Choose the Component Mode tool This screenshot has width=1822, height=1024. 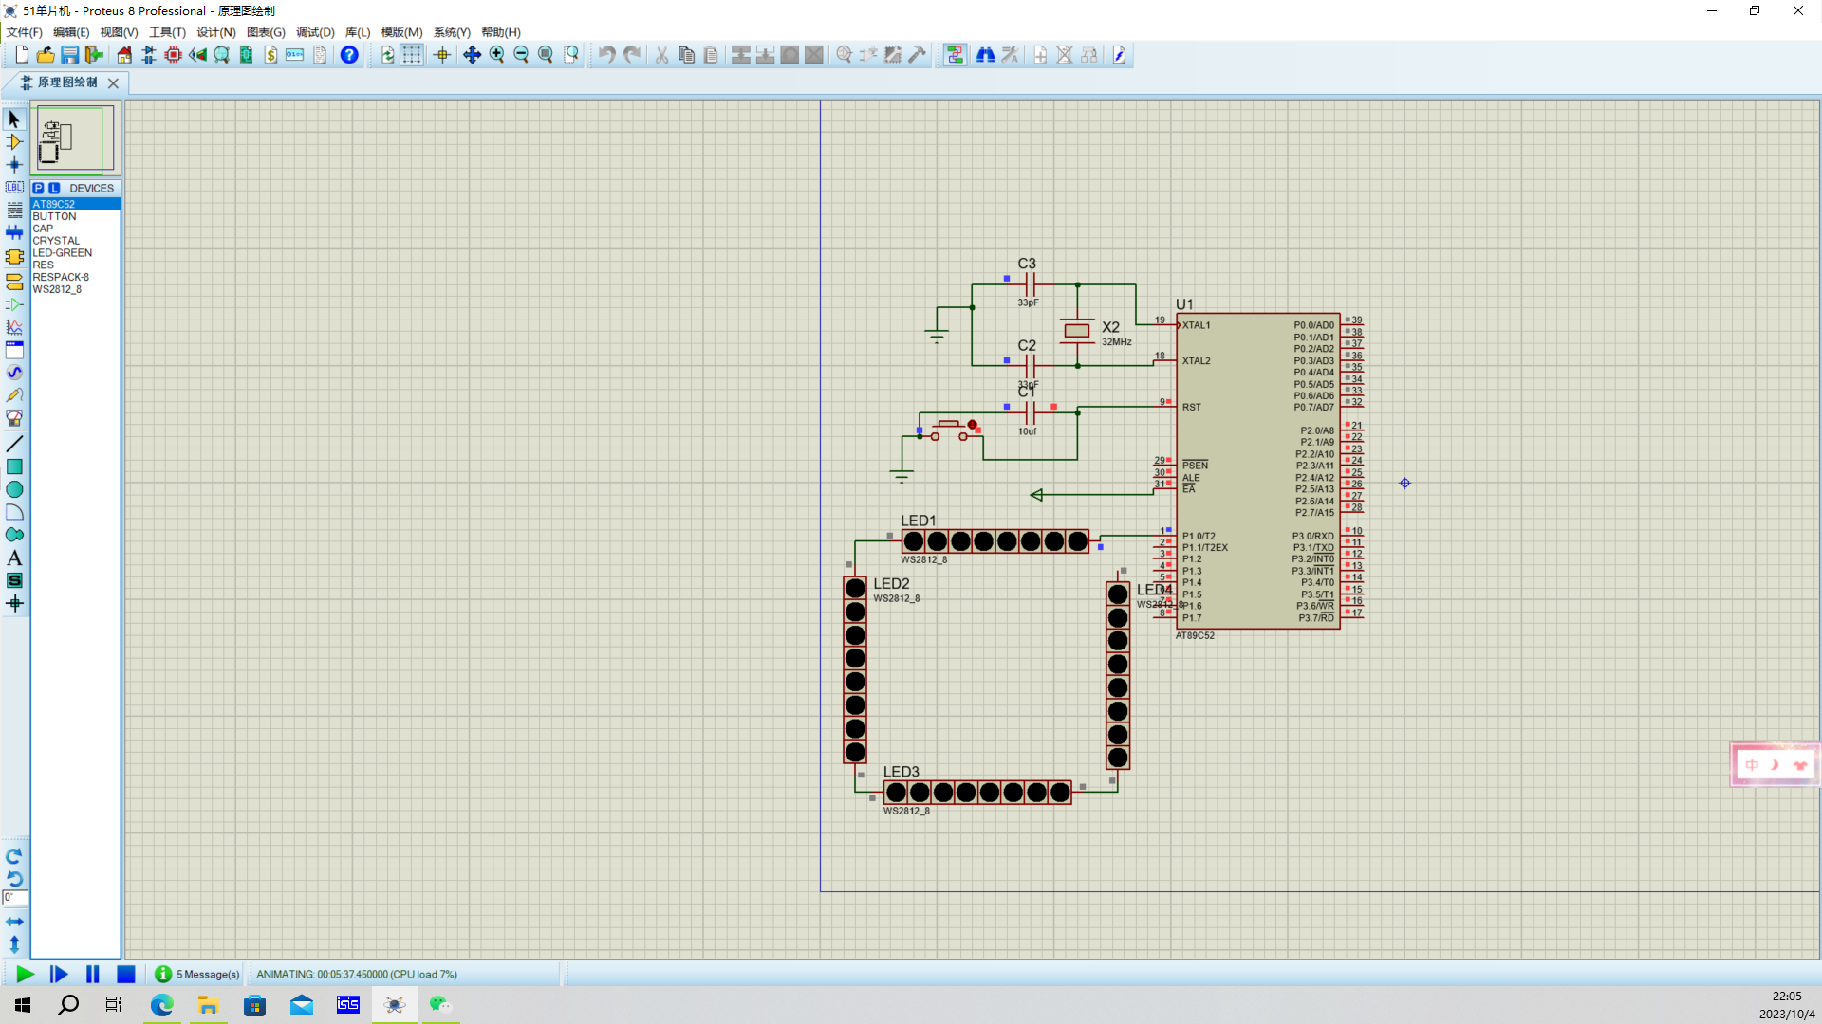(x=14, y=142)
